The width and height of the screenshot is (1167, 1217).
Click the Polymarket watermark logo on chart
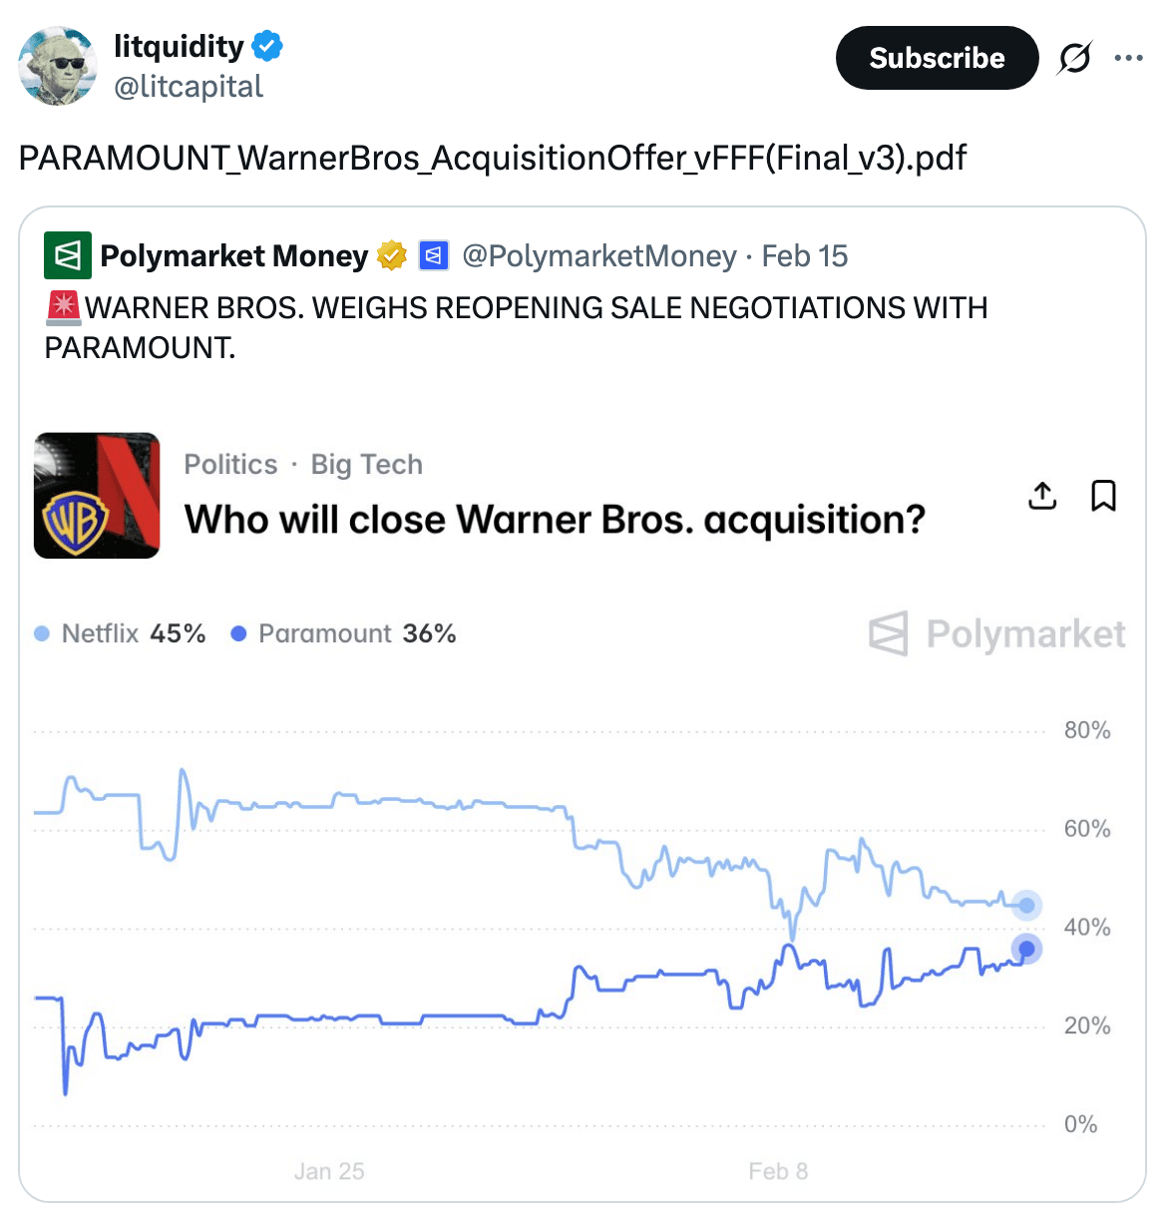[x=997, y=633]
